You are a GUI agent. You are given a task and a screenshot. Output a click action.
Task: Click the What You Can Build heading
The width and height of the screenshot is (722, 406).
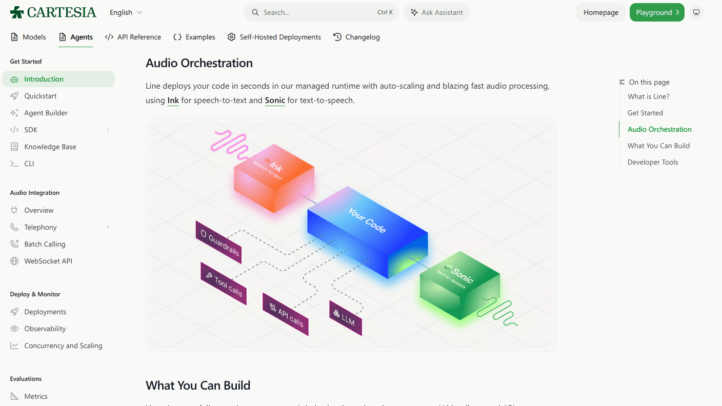198,385
